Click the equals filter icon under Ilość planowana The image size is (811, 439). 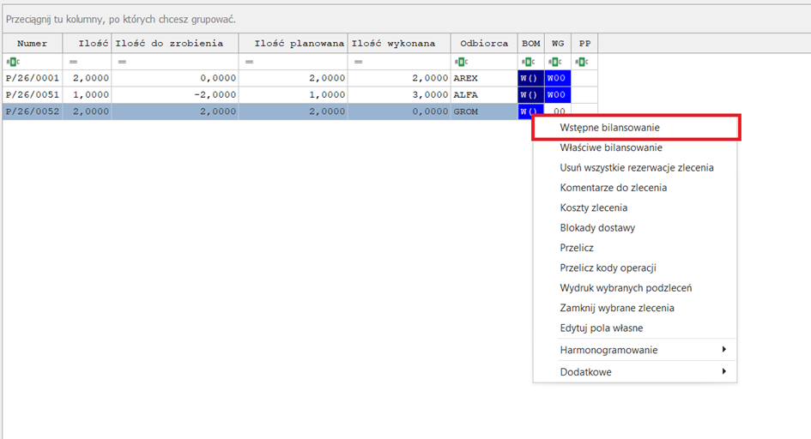point(248,62)
